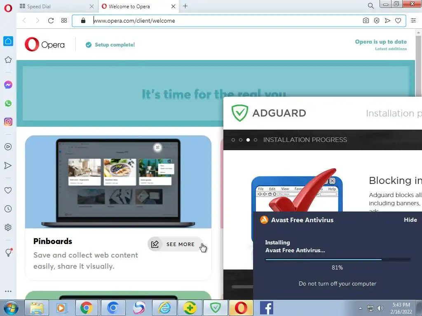
Task: Open the volume speaker tray icon
Action: [380, 308]
